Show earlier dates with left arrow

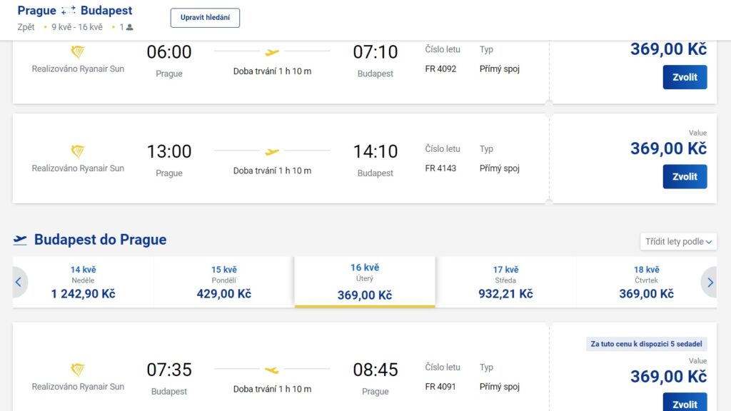pyautogui.click(x=19, y=282)
